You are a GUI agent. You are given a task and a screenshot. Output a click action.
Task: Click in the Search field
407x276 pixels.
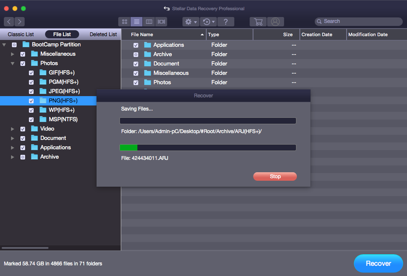359,21
